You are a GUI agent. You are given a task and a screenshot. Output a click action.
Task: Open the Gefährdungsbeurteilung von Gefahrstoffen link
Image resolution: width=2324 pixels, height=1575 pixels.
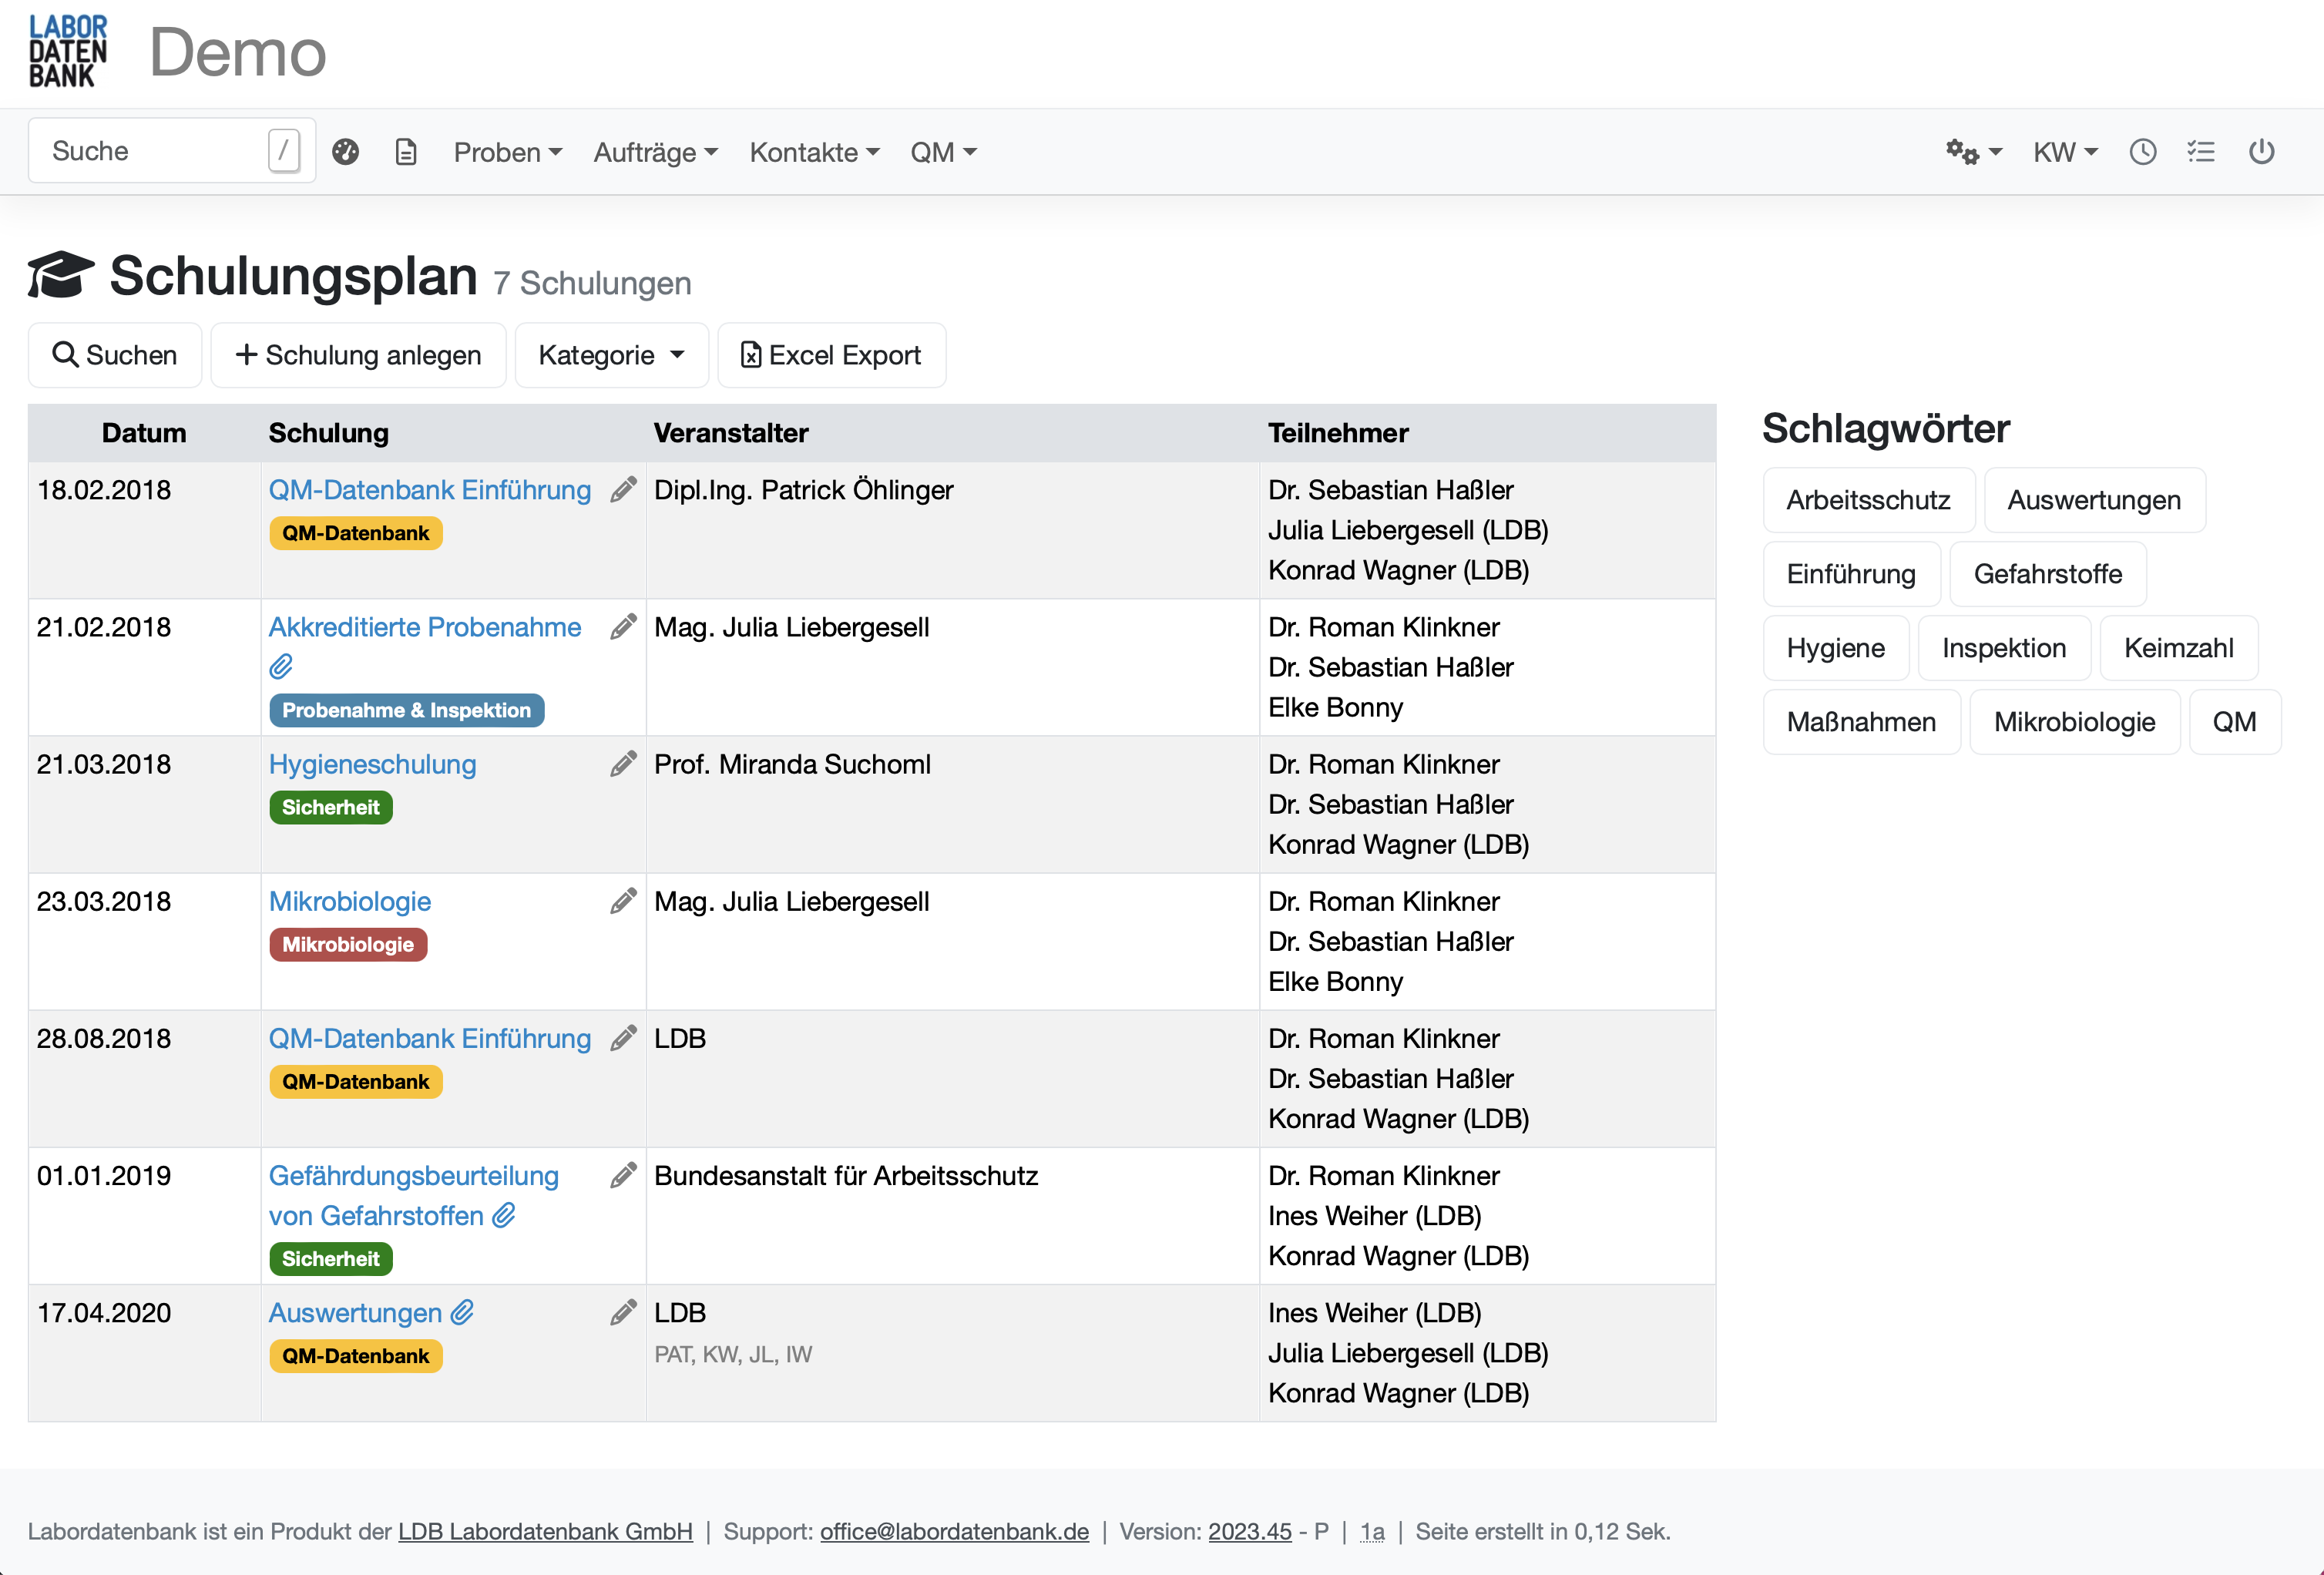pos(413,1177)
